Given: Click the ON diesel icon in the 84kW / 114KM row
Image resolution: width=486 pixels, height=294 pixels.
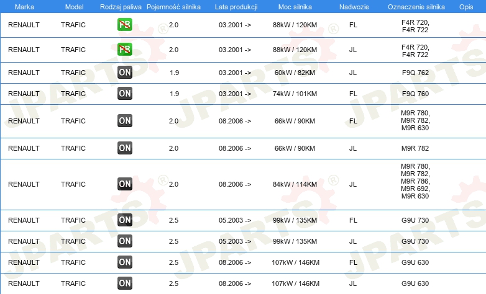Looking at the screenshot, I should pos(125,184).
